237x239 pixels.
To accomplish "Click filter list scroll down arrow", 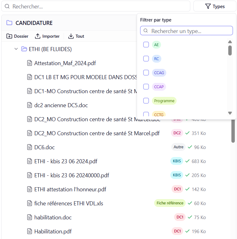I will 230,113.
